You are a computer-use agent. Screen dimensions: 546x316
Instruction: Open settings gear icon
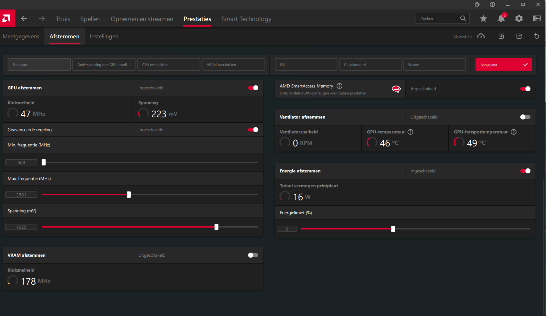[519, 18]
